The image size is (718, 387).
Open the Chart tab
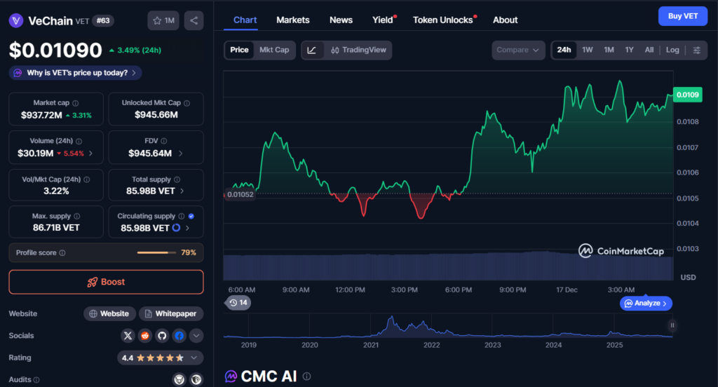click(245, 20)
